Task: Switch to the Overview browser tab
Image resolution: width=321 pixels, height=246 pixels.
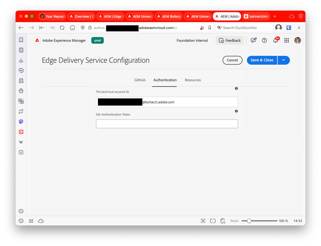Action: 81,16
